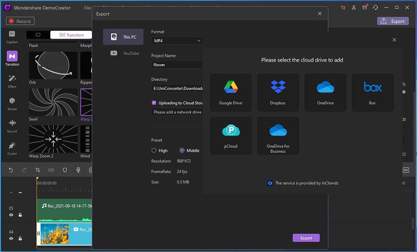Open the Effect panel in sidebar

point(12,81)
